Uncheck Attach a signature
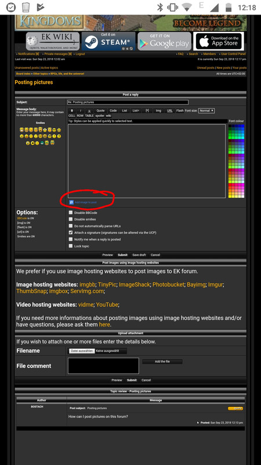Screen dimensions: 261x465 (x=70, y=233)
